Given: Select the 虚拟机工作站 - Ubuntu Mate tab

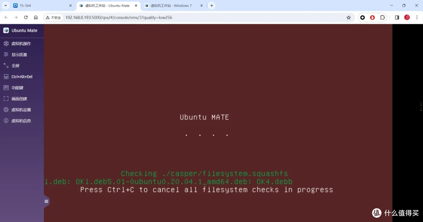Looking at the screenshot, I should point(108,5).
